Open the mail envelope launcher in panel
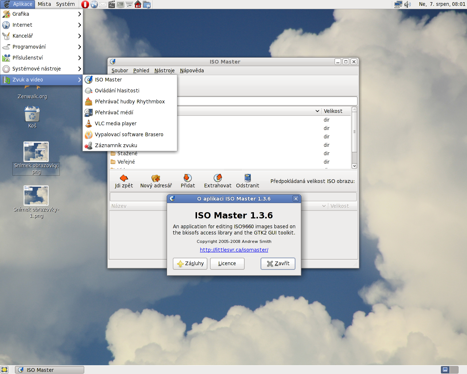Screen dimensions: 467x374 click(x=103, y=4)
